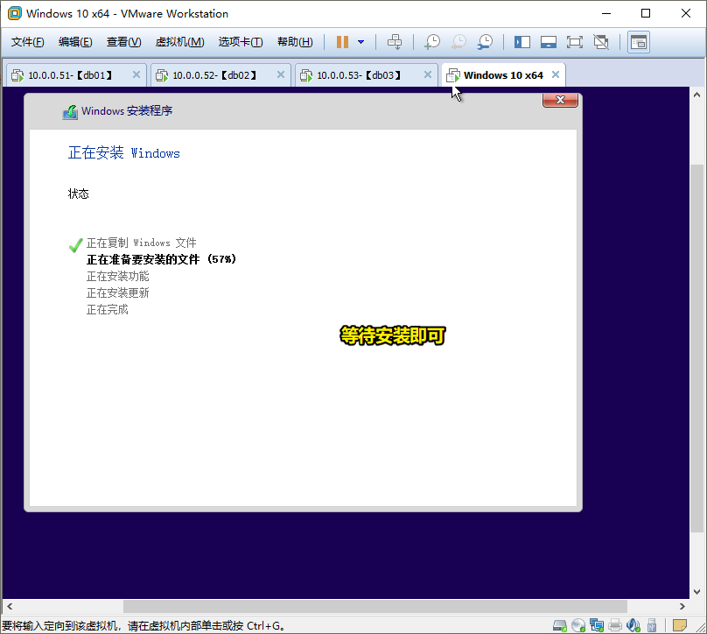Click the network adapter status bar icon
This screenshot has width=707, height=634.
pos(597,625)
